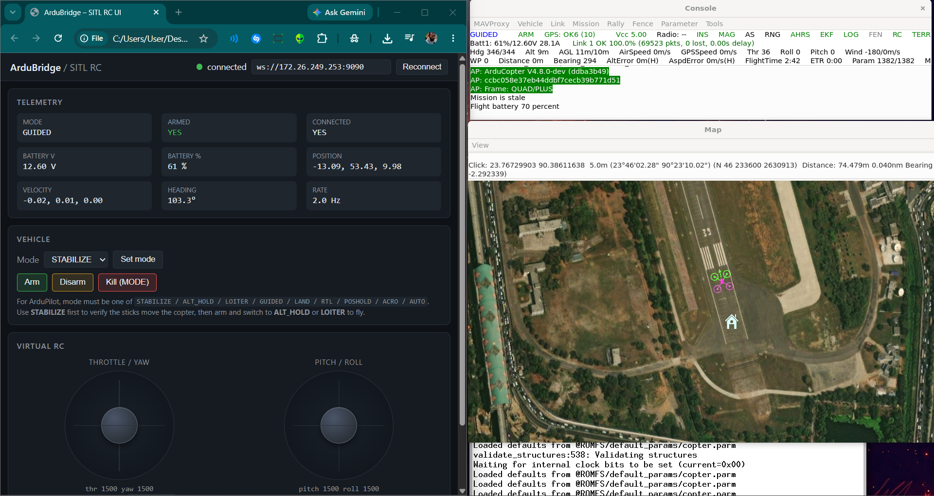Click the green connected status indicator

199,67
